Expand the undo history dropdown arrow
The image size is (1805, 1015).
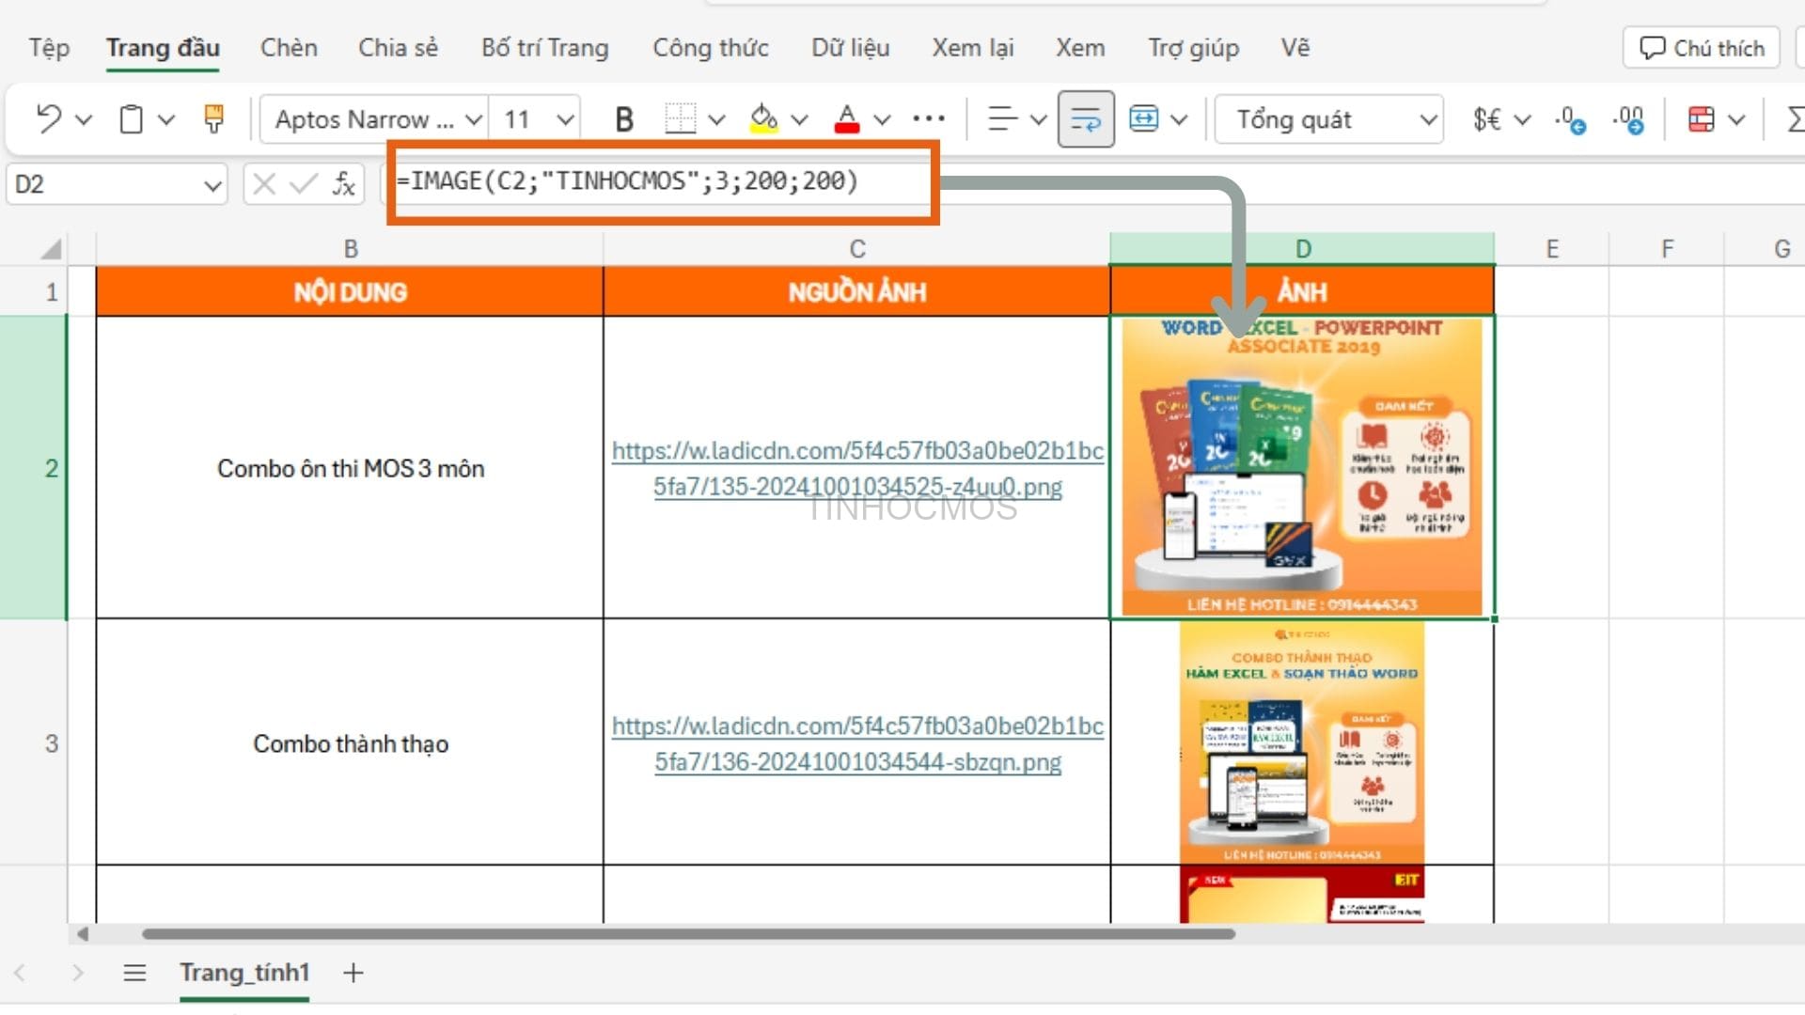pos(84,119)
